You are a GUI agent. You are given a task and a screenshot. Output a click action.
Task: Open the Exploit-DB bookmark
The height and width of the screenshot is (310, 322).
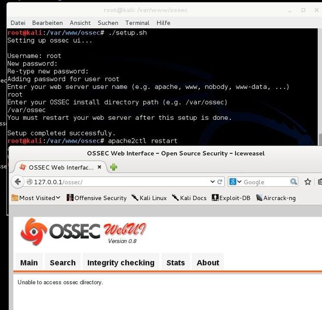(231, 198)
